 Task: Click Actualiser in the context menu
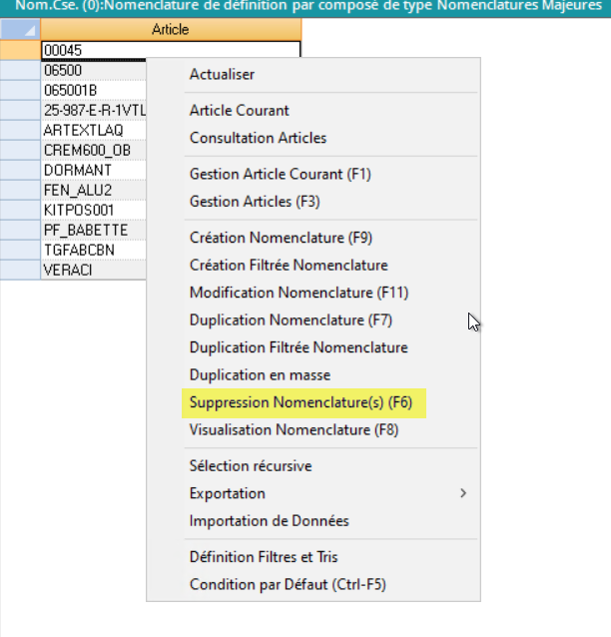(222, 74)
